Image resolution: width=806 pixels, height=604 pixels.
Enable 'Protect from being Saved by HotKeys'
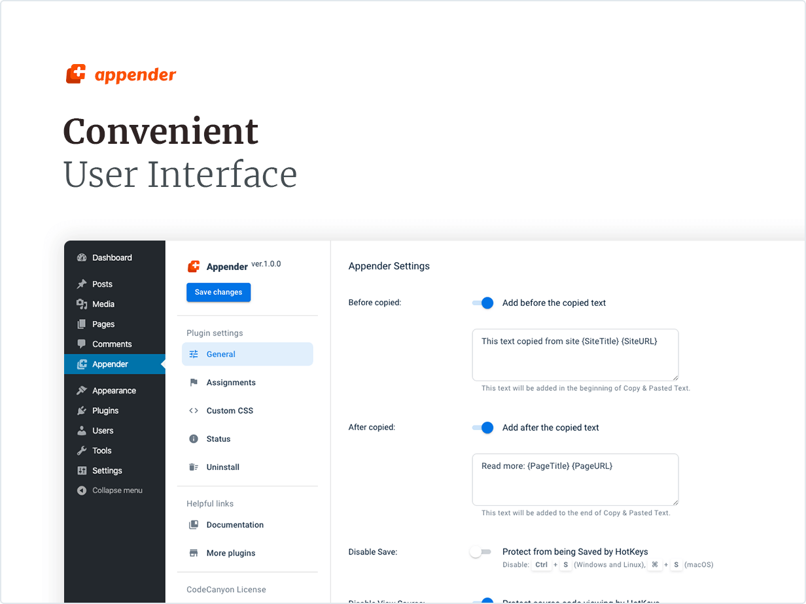point(479,552)
